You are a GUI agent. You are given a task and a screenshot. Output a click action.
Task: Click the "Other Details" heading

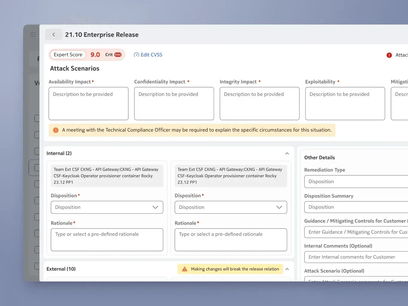tap(320, 157)
